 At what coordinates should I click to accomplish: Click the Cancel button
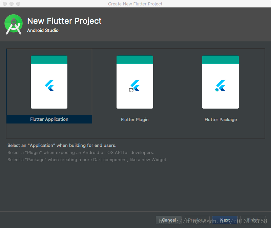click(x=169, y=220)
